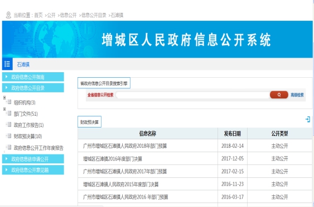Open 广州市增城区石滩镇人民政府2016 年部门预算 entry
314x207 pixels.
125,197
